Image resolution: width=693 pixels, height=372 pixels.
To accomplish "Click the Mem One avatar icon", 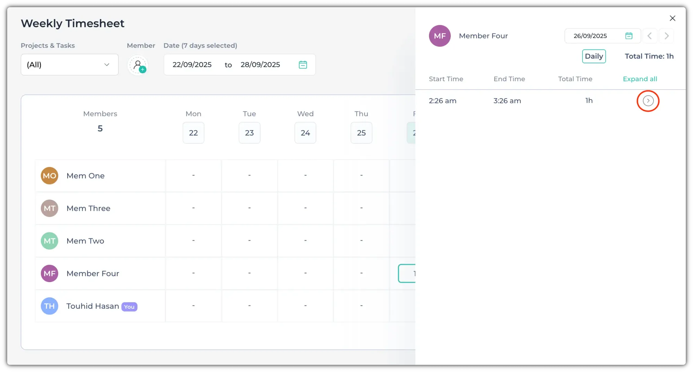I will [50, 176].
